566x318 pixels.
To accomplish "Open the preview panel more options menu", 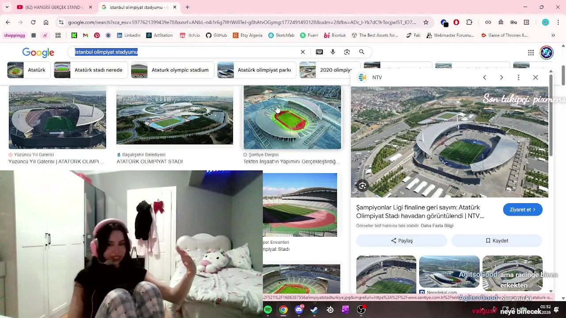I will [519, 77].
